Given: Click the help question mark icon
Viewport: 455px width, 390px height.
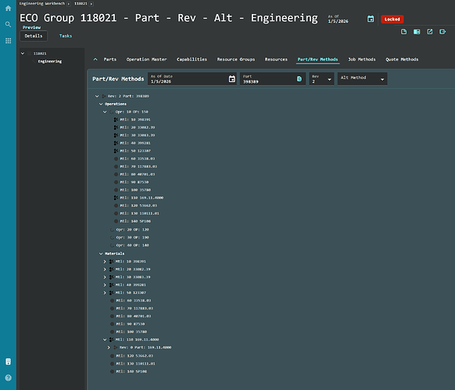Looking at the screenshot, I should click(x=8, y=377).
